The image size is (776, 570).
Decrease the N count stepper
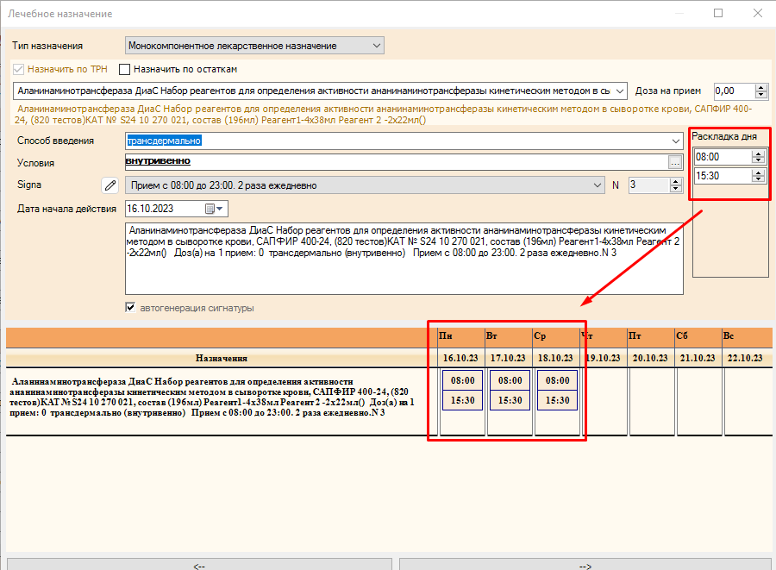coord(675,189)
